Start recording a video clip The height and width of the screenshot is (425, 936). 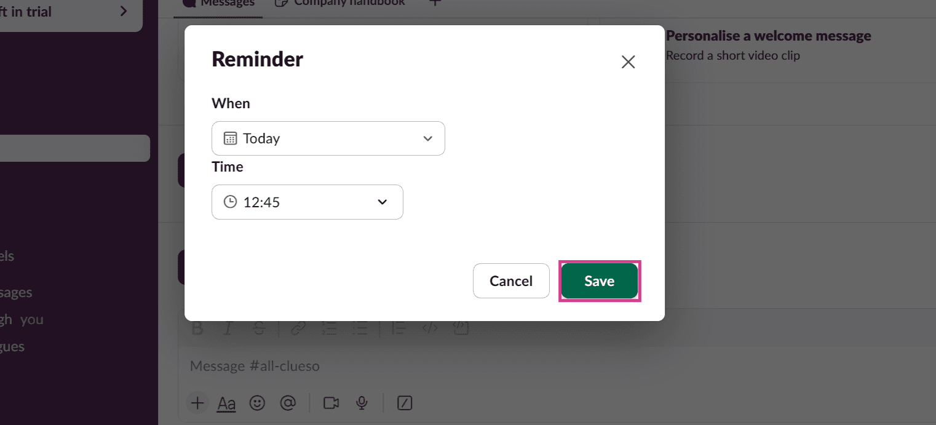click(331, 403)
